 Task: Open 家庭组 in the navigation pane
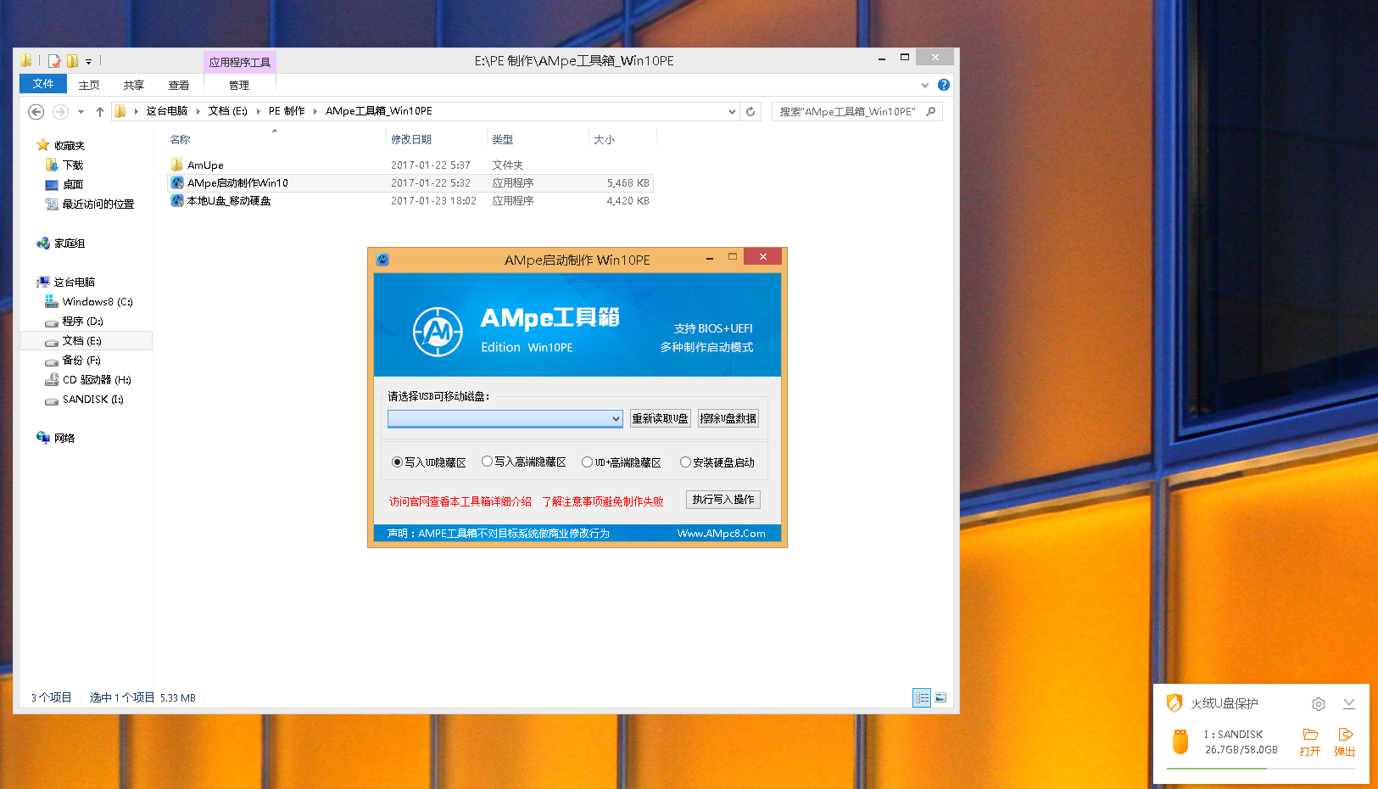(70, 243)
